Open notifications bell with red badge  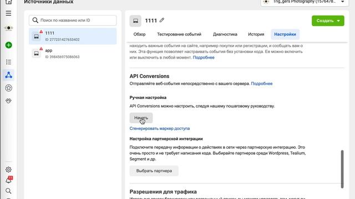pos(9,180)
